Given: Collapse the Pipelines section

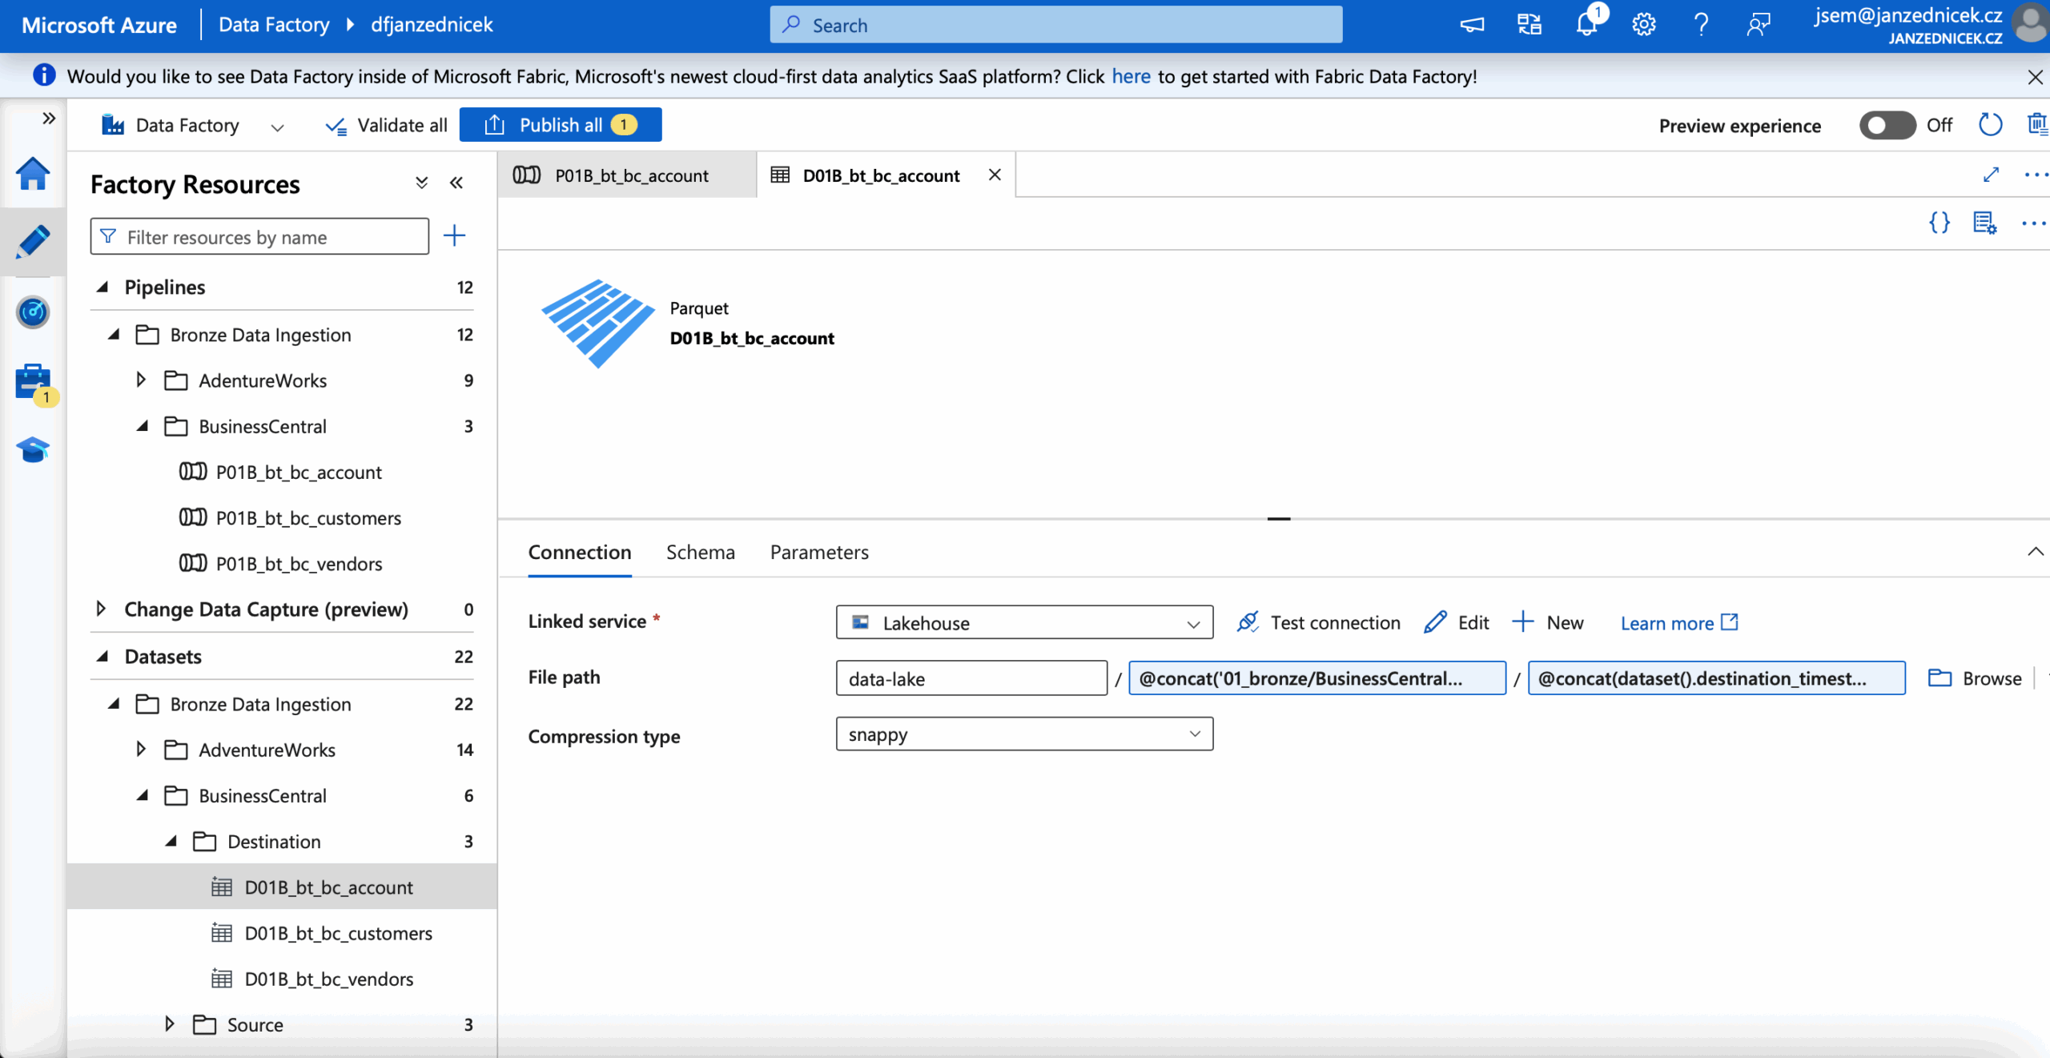Looking at the screenshot, I should tap(102, 287).
